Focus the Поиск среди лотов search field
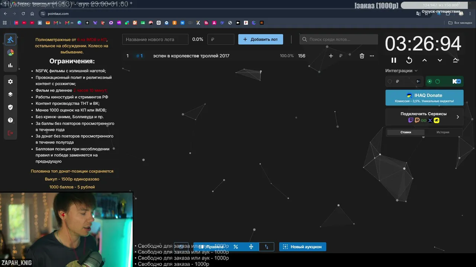The width and height of the screenshot is (476, 267). coord(339,39)
